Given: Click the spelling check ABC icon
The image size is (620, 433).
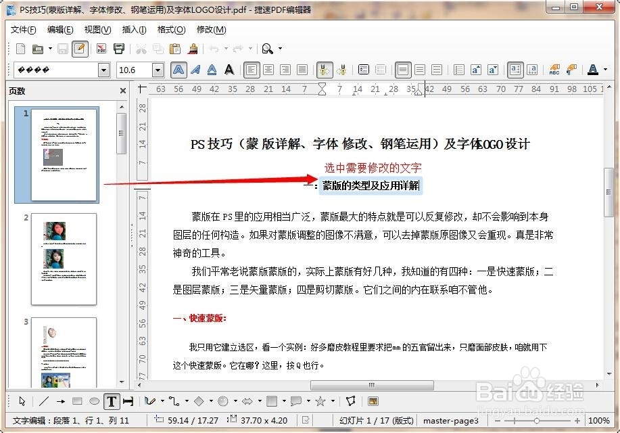Looking at the screenshot, I should 555,69.
